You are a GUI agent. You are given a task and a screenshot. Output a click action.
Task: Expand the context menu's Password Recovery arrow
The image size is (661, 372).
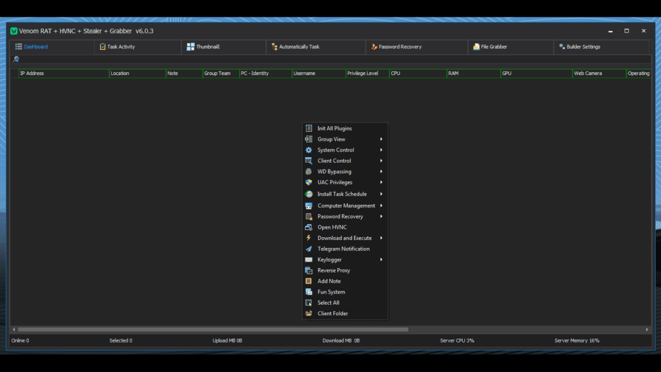(x=381, y=216)
